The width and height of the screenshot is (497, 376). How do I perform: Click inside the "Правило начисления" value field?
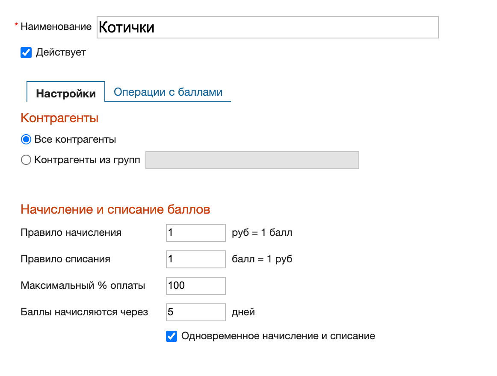(195, 232)
